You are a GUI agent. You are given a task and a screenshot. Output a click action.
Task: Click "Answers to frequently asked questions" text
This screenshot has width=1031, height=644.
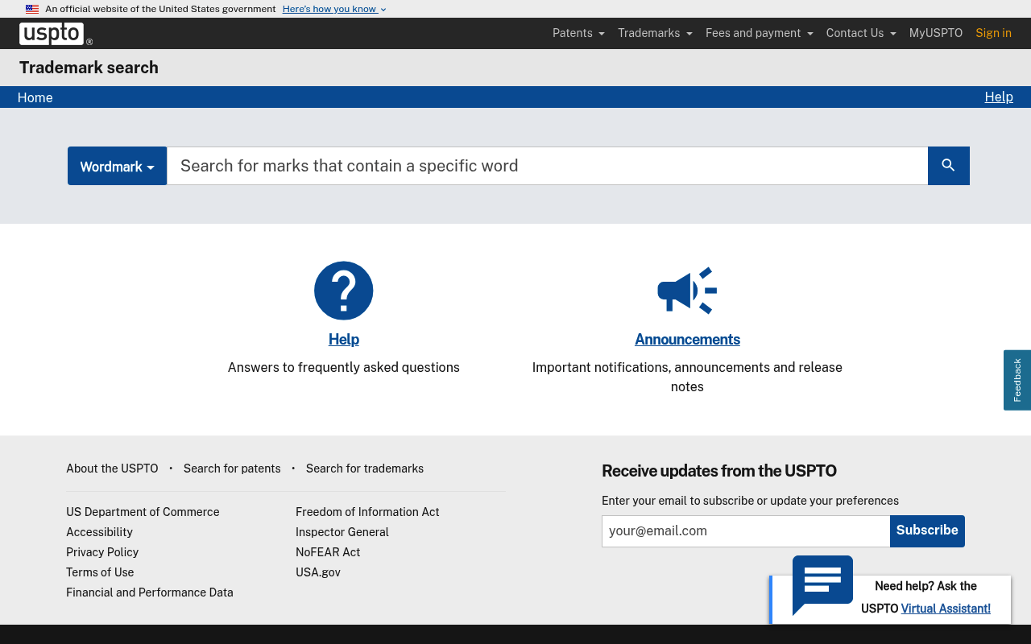pos(344,367)
